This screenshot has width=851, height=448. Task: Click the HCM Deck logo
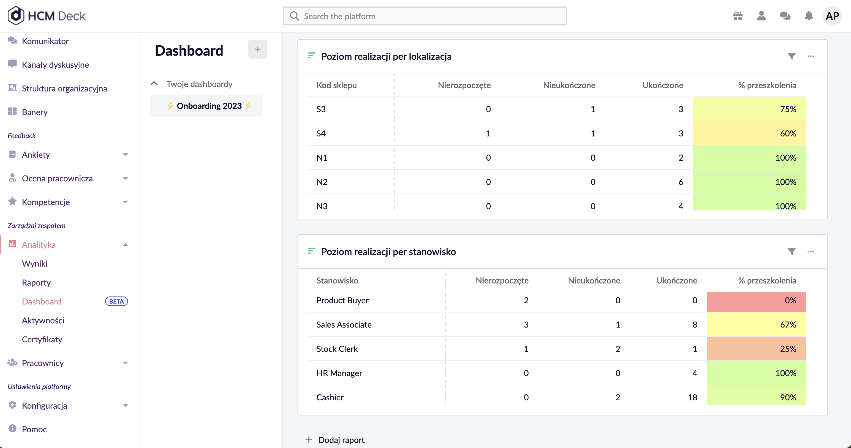tap(47, 15)
